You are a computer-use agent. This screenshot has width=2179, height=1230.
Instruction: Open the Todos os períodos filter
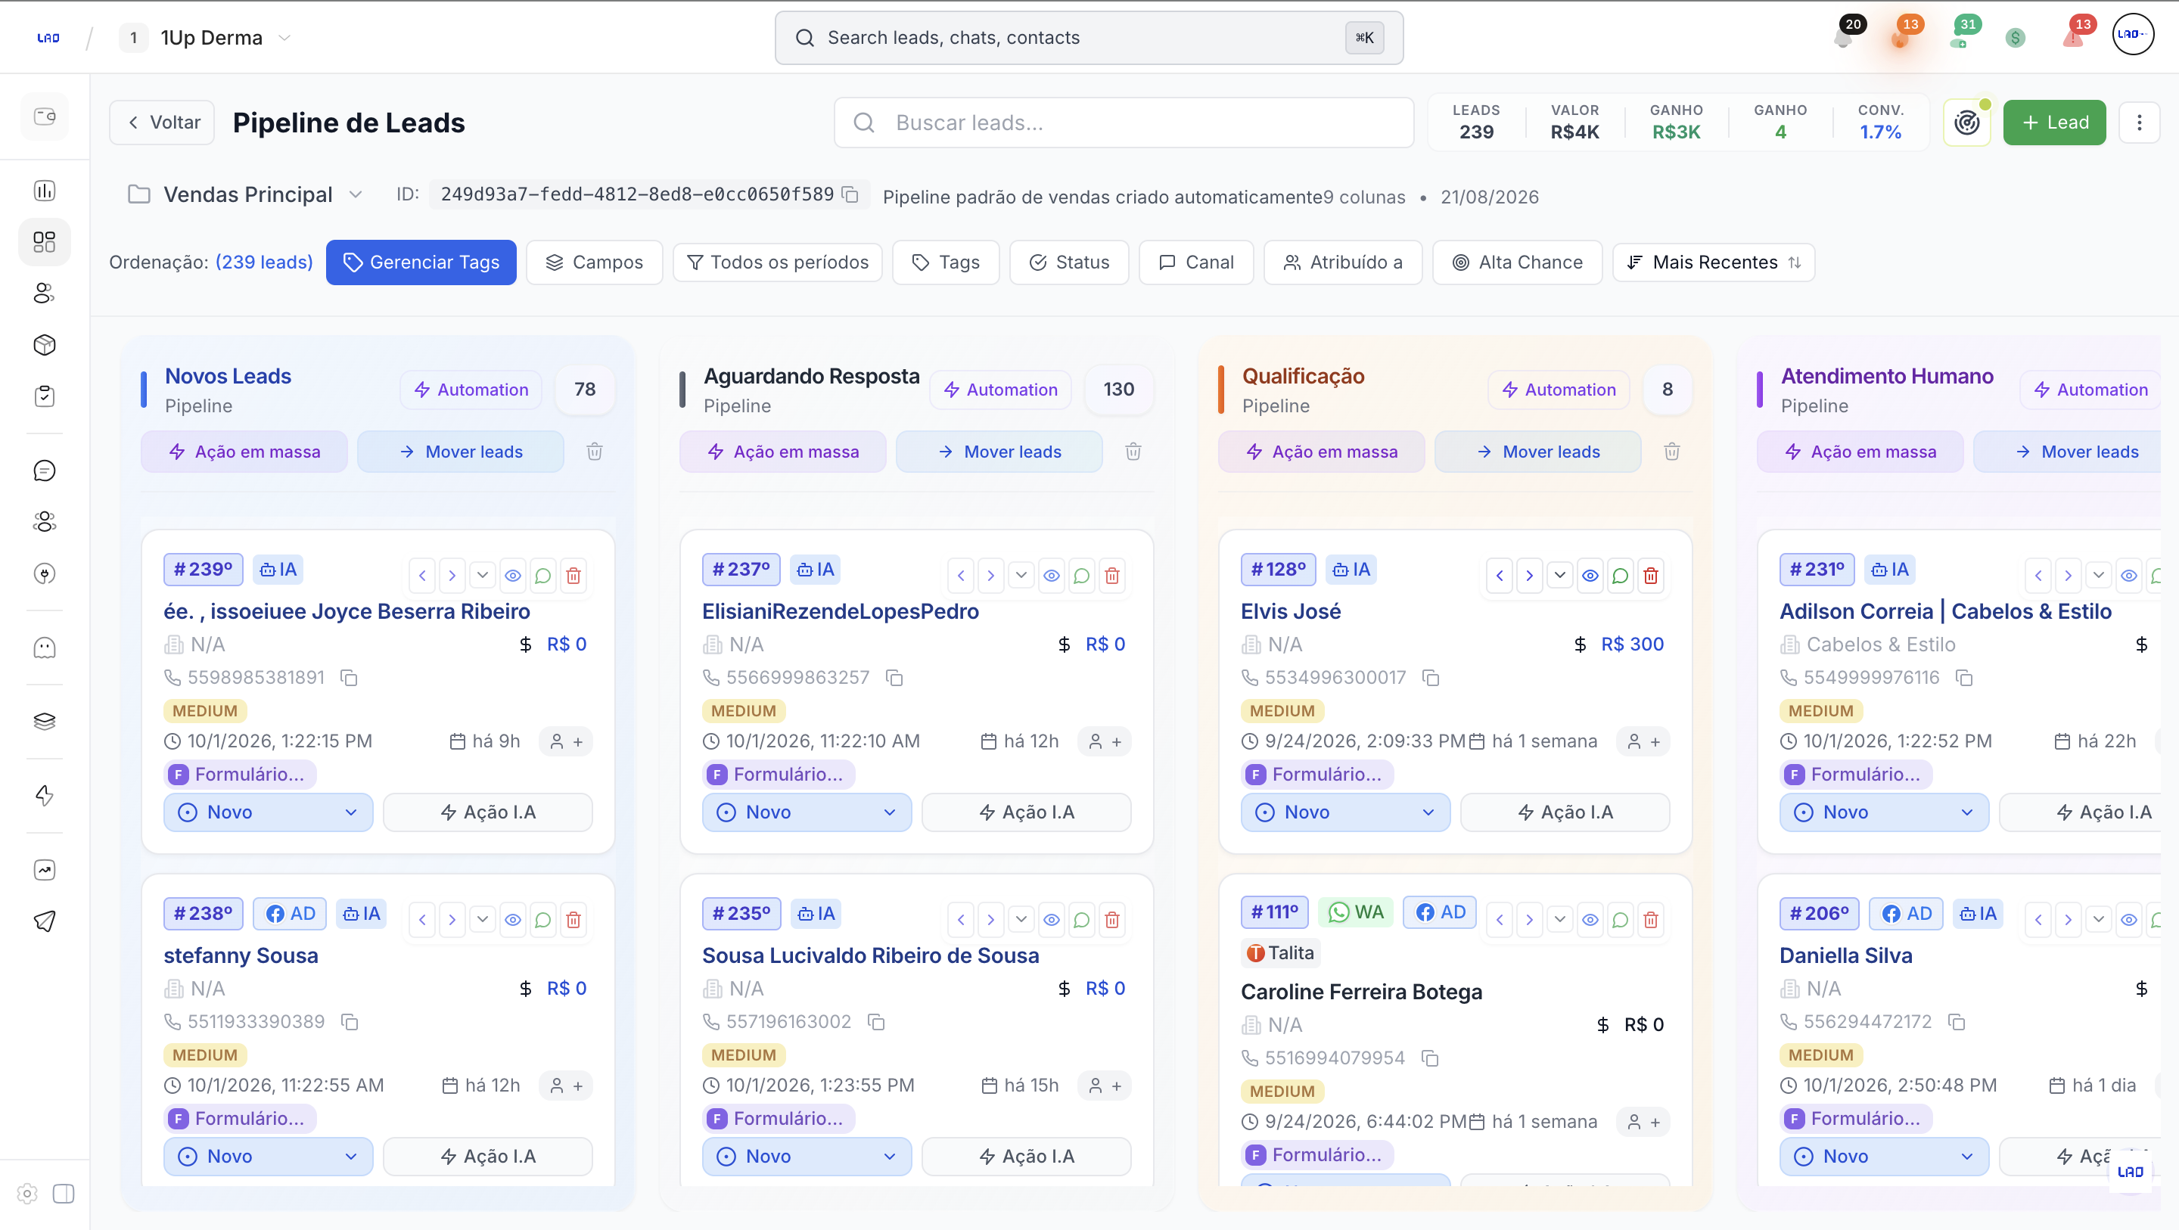[x=777, y=262]
